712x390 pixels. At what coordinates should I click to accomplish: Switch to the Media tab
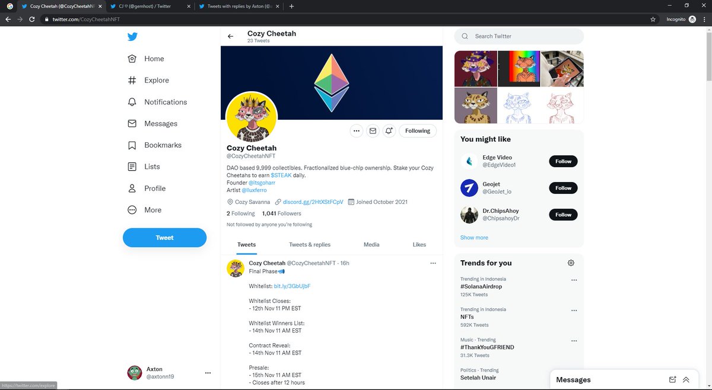tap(371, 245)
